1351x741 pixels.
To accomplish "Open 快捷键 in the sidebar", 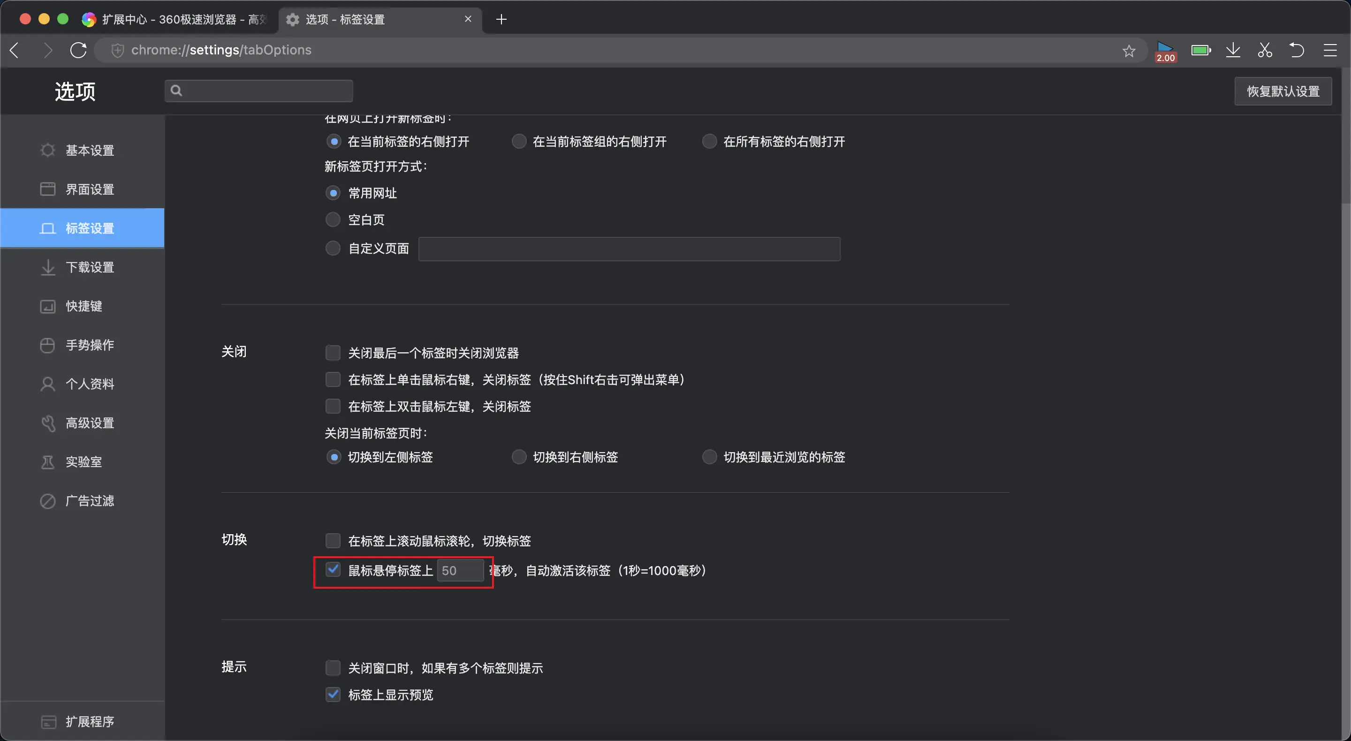I will (83, 306).
